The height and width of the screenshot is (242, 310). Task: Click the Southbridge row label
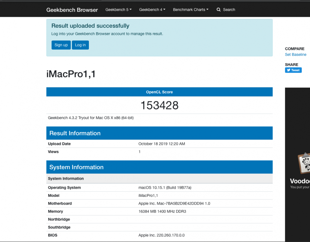tap(59, 227)
